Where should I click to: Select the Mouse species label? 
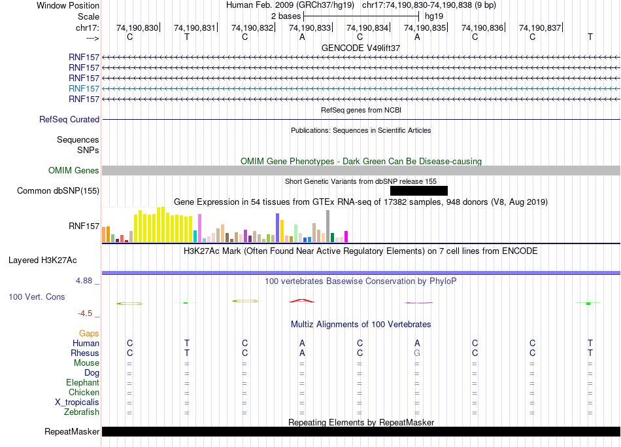pos(87,363)
